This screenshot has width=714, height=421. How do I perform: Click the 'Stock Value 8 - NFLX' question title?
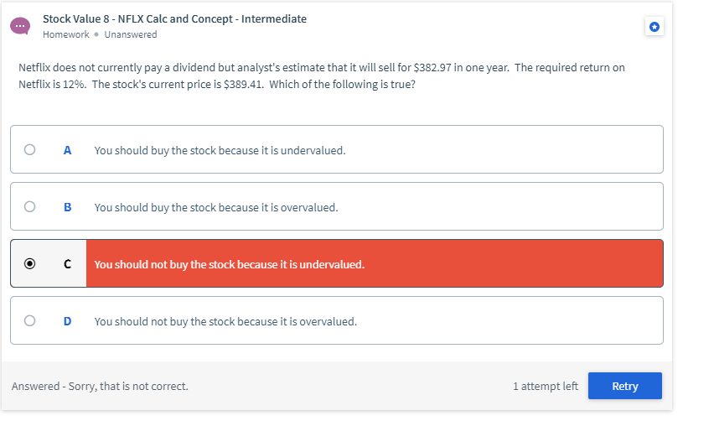point(175,18)
